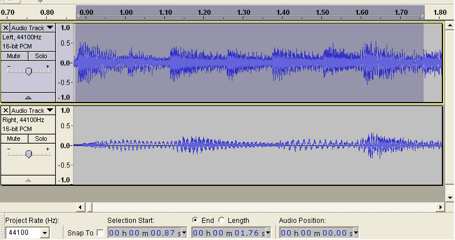Open the End time format dropdown
Screen dimensions: 455x240
pos(268,233)
